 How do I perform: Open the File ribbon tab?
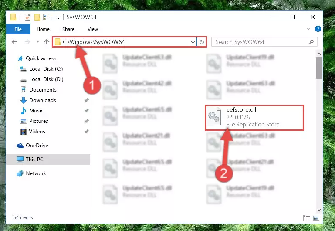click(18, 29)
